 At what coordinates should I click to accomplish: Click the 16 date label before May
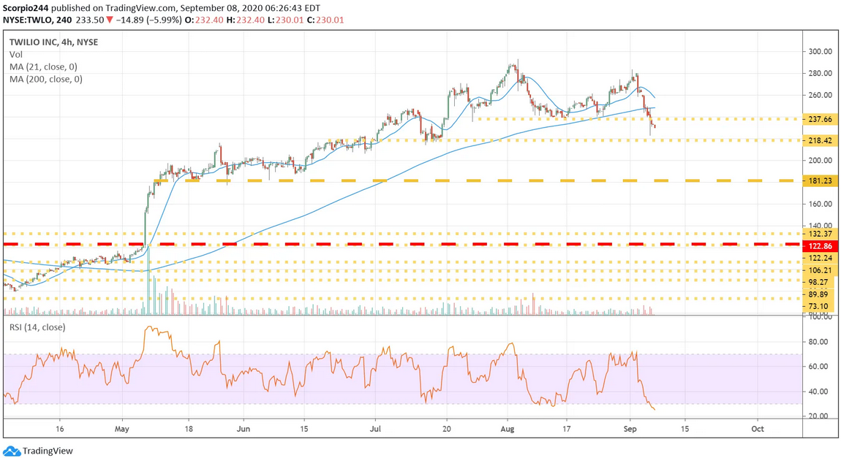pyautogui.click(x=59, y=429)
